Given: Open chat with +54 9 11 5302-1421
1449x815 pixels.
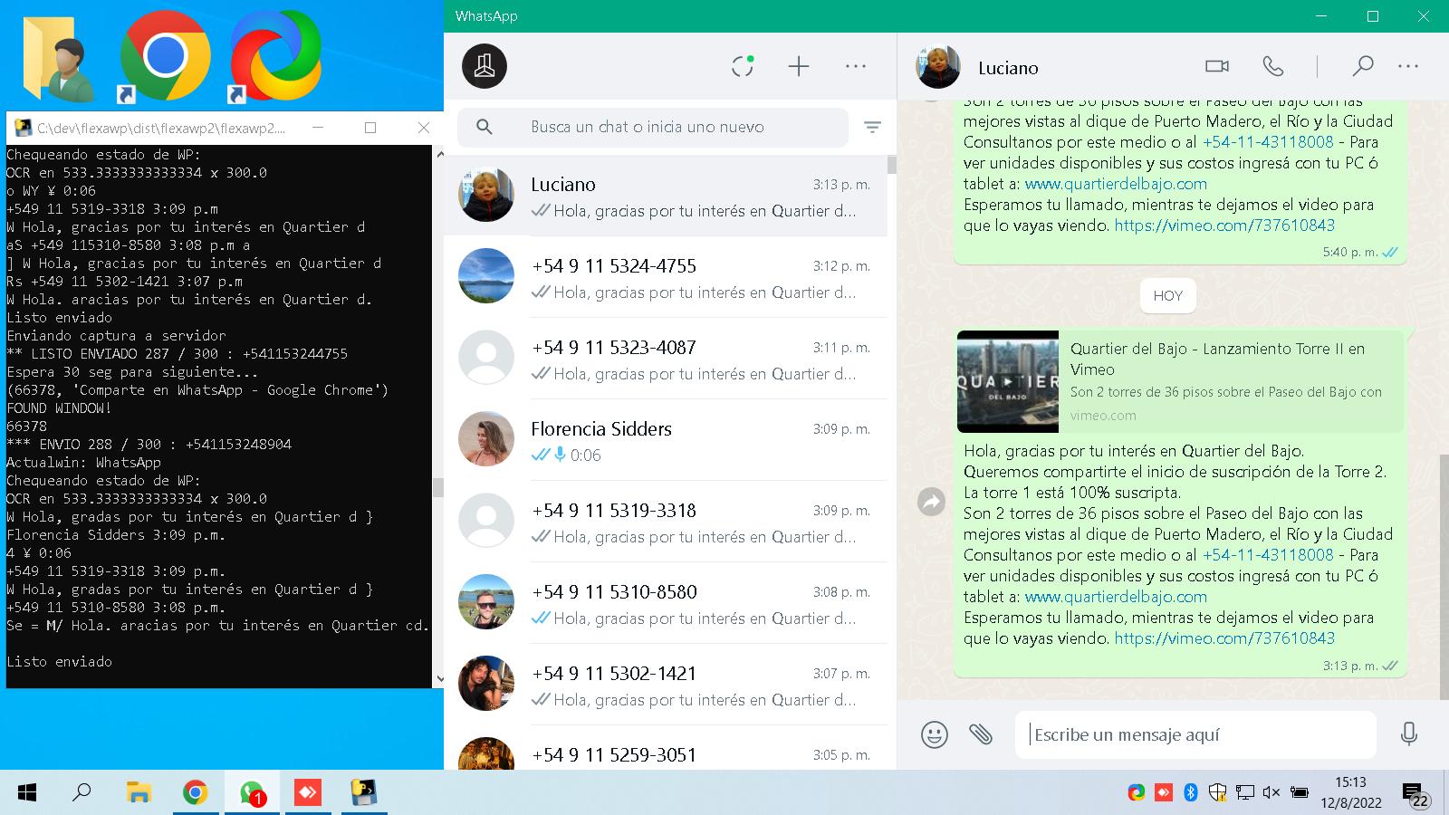Looking at the screenshot, I should (666, 686).
